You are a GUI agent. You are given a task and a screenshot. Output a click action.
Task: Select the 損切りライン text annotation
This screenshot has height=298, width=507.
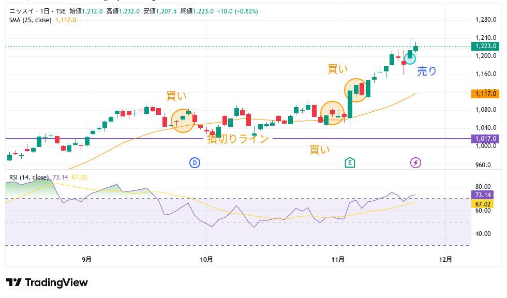pyautogui.click(x=238, y=139)
